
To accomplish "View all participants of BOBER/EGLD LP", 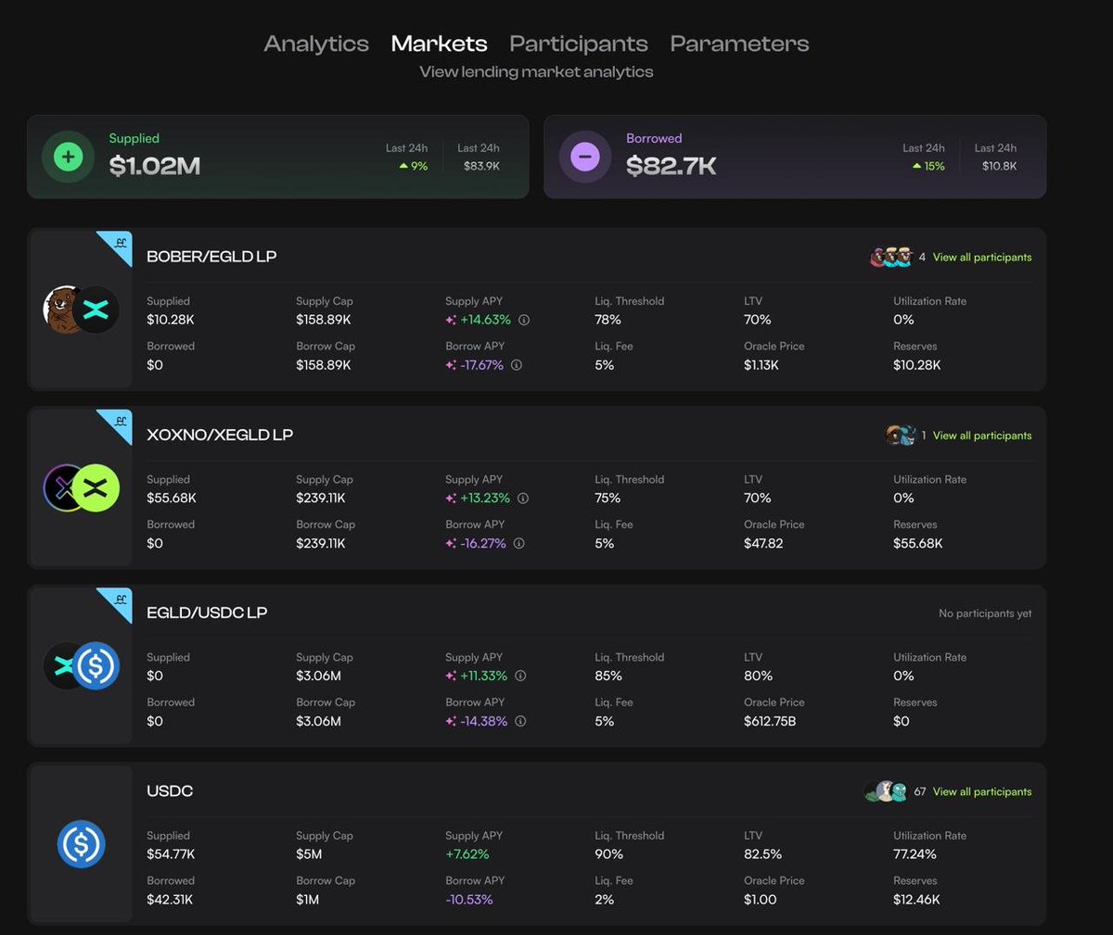I will click(982, 257).
